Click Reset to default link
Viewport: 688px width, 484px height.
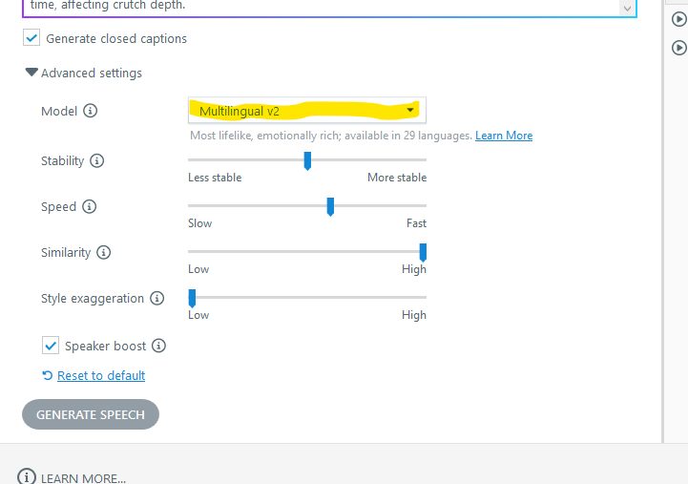[x=100, y=376]
